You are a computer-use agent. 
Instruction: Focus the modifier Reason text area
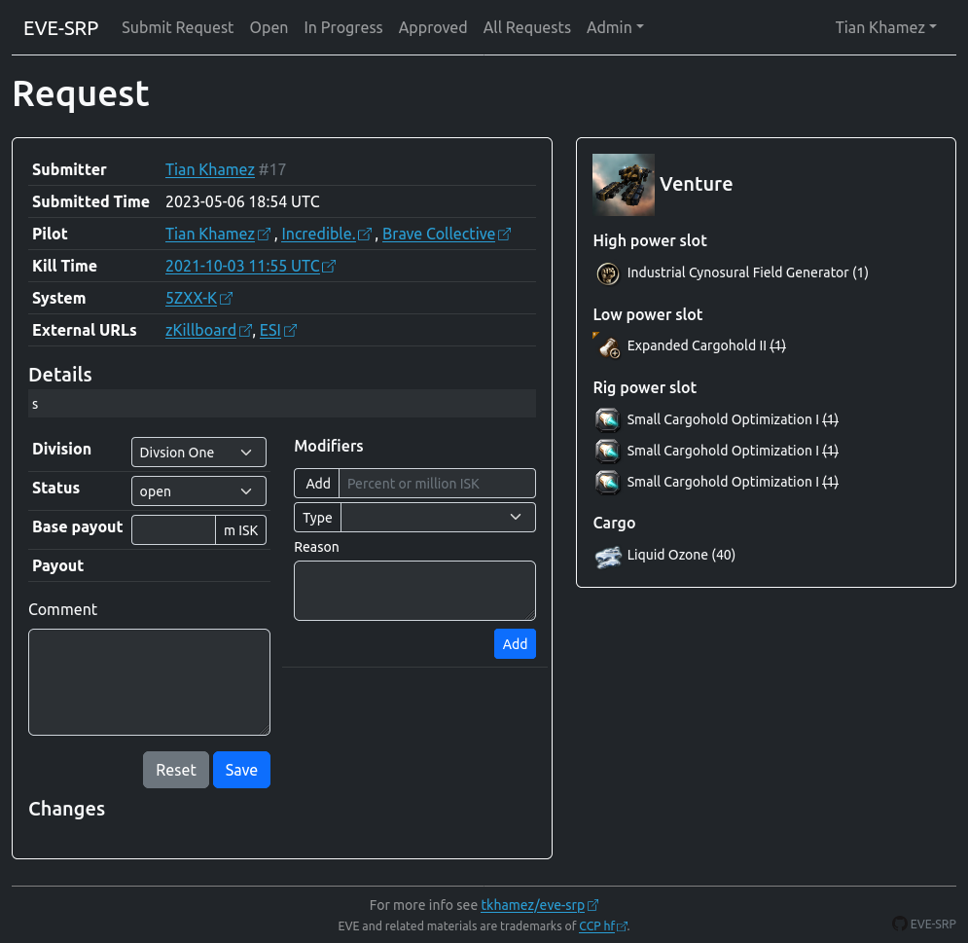[x=414, y=591]
